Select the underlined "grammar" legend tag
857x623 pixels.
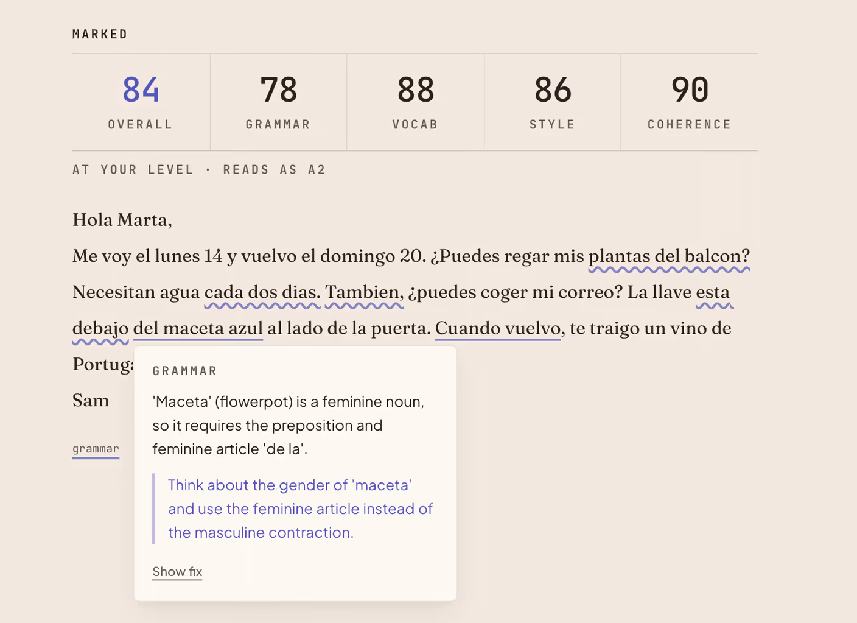tap(96, 449)
